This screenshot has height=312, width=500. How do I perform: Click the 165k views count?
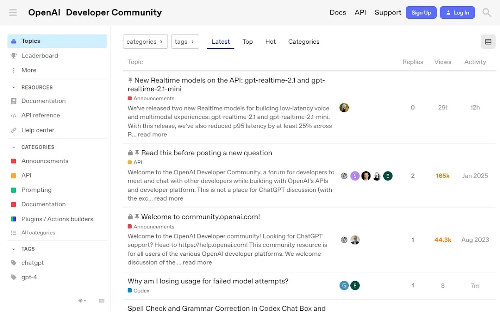point(443,176)
